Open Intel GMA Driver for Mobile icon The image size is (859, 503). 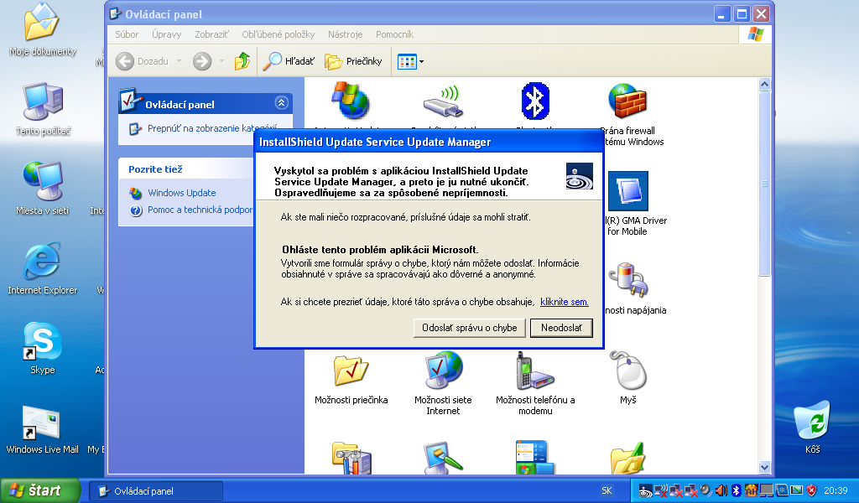click(x=628, y=191)
